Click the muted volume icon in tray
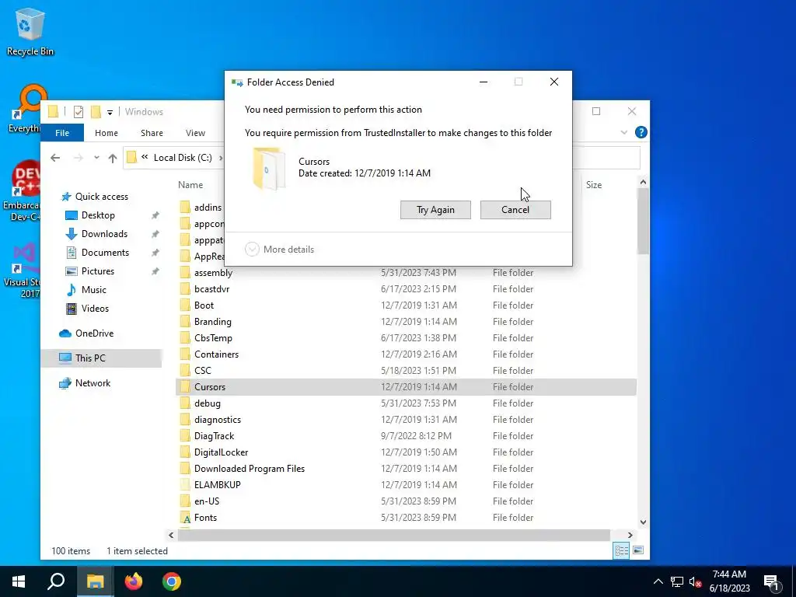Screen dimensions: 796x597 [695, 581]
